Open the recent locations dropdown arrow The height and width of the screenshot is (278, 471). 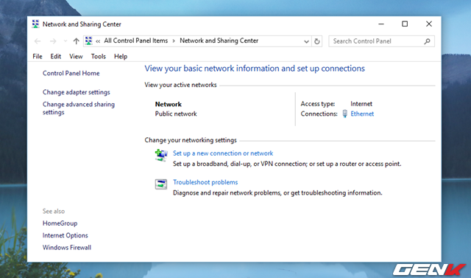pyautogui.click(x=65, y=41)
